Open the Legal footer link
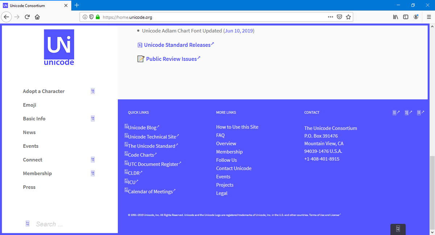Viewport: 435px width, 235px height. [222, 193]
